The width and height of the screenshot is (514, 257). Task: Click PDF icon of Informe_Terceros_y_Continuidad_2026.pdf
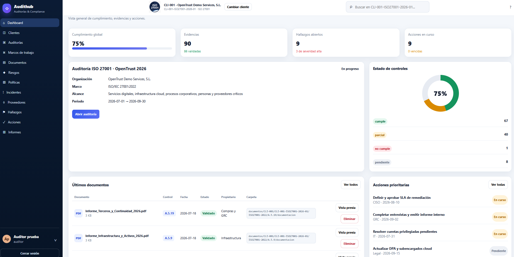[x=78, y=213]
